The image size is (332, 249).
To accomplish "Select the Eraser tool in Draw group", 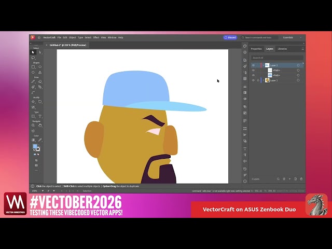I will click(x=40, y=81).
